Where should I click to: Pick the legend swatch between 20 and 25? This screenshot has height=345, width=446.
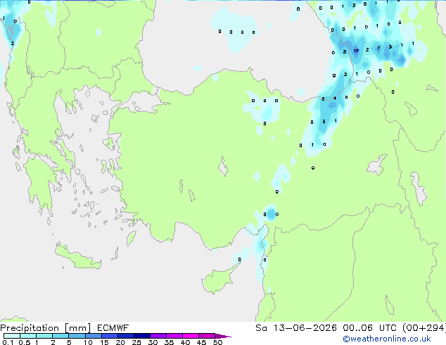click(126, 336)
